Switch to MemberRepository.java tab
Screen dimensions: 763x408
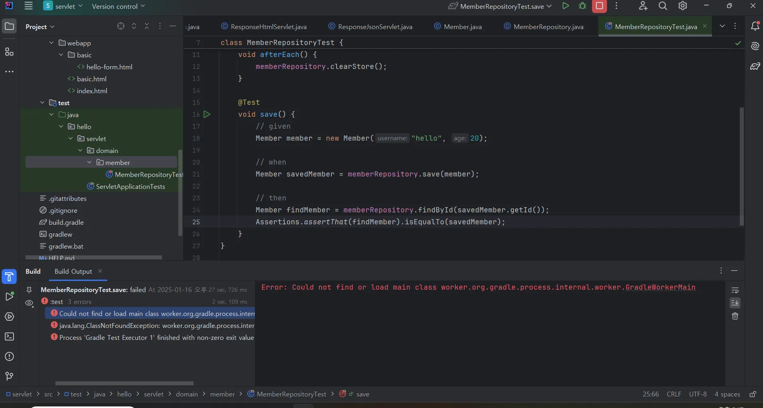[544, 27]
